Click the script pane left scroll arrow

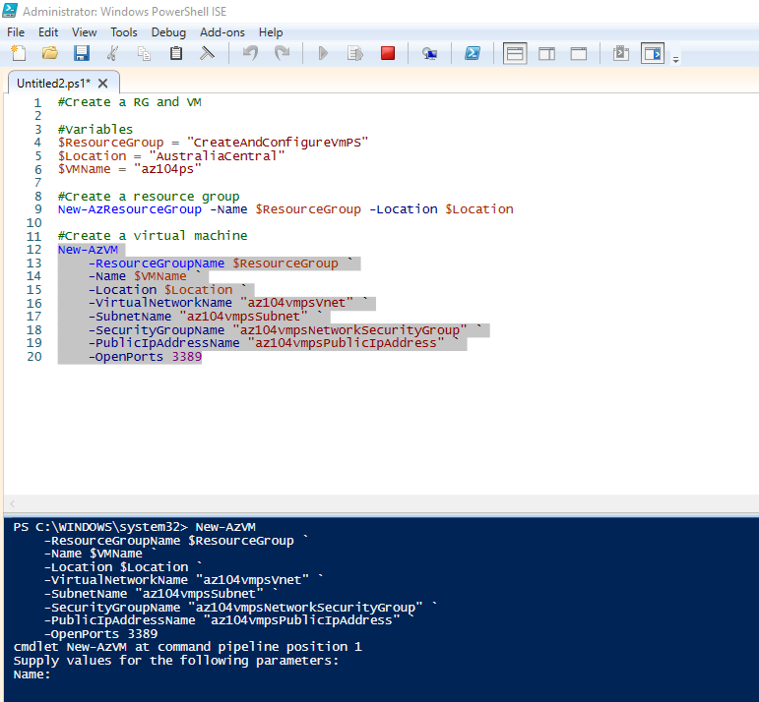pyautogui.click(x=13, y=503)
